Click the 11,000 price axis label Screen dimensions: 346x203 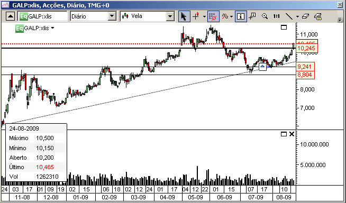309,34
